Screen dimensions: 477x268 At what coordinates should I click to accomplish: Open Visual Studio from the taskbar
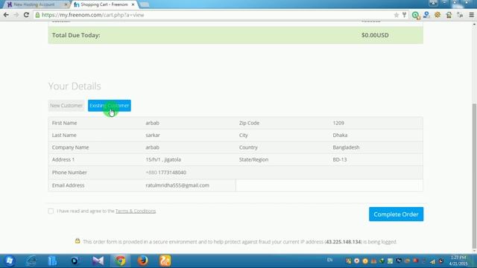98,261
